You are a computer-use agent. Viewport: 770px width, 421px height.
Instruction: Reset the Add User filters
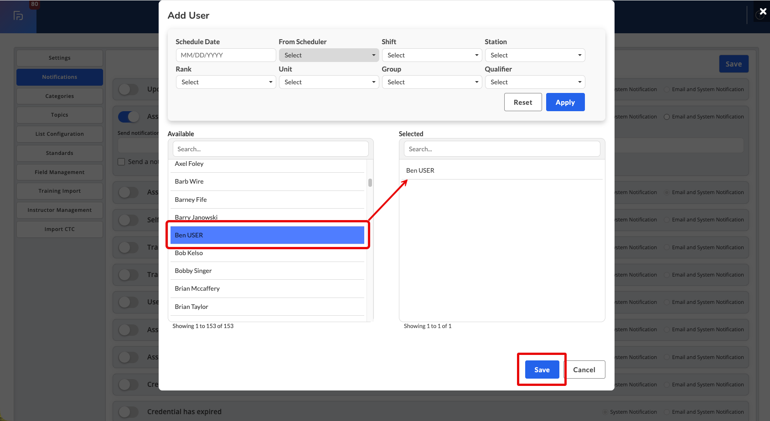coord(523,102)
